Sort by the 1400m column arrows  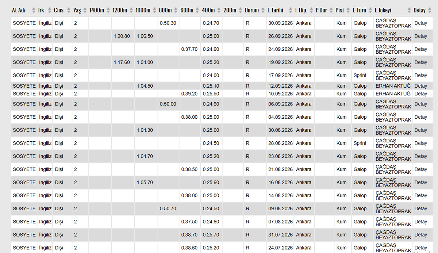click(x=108, y=10)
